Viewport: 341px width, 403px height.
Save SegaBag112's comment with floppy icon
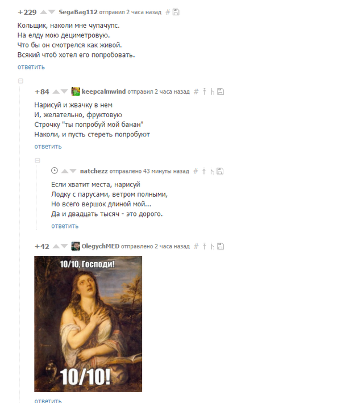point(176,12)
